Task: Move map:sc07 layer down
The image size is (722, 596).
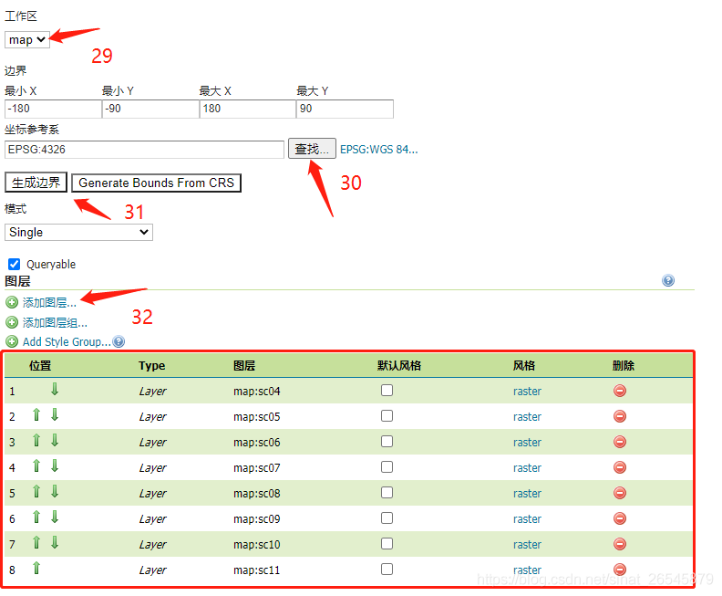Action: click(x=55, y=466)
